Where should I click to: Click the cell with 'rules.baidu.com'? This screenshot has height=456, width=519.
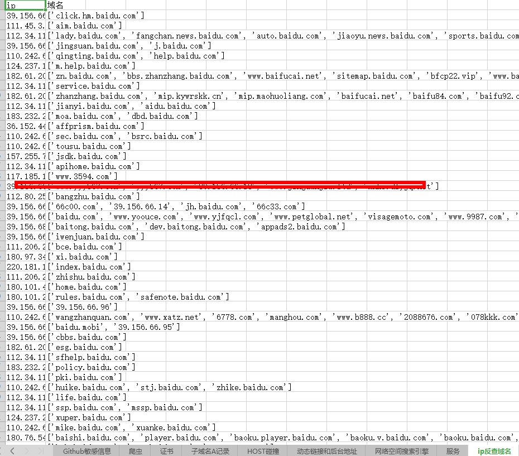(138, 297)
